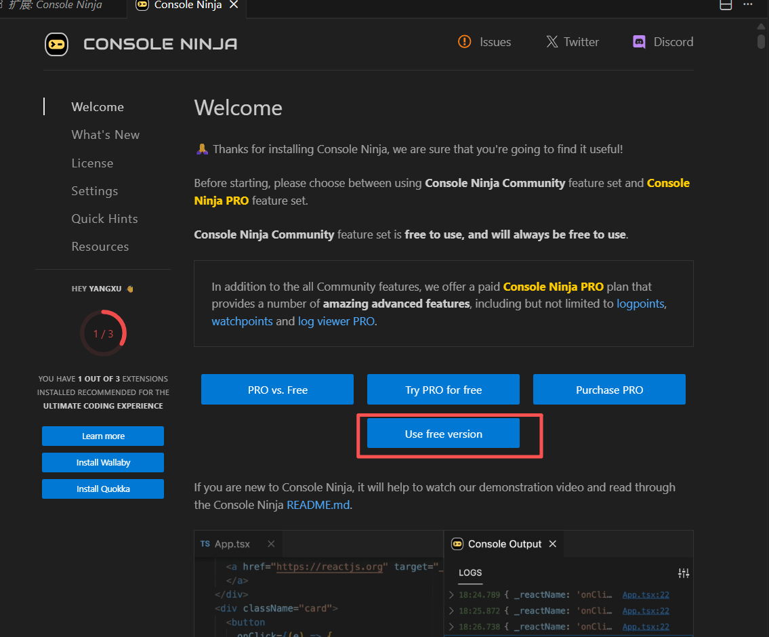Open the watchpoints link
This screenshot has height=637, width=769.
tap(242, 321)
